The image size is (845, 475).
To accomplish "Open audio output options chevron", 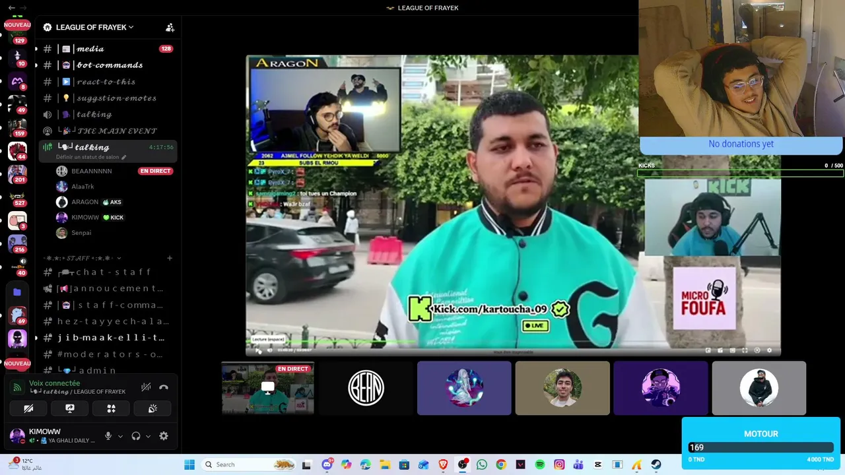I will [x=148, y=436].
